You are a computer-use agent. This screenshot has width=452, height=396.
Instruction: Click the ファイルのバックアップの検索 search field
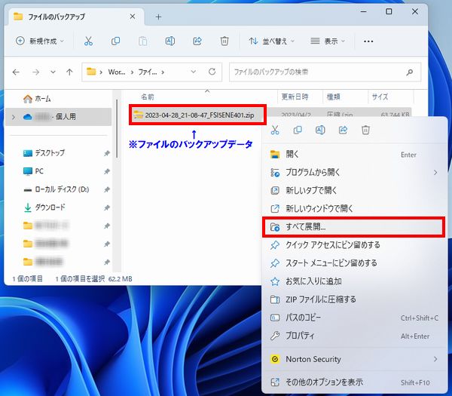click(325, 72)
